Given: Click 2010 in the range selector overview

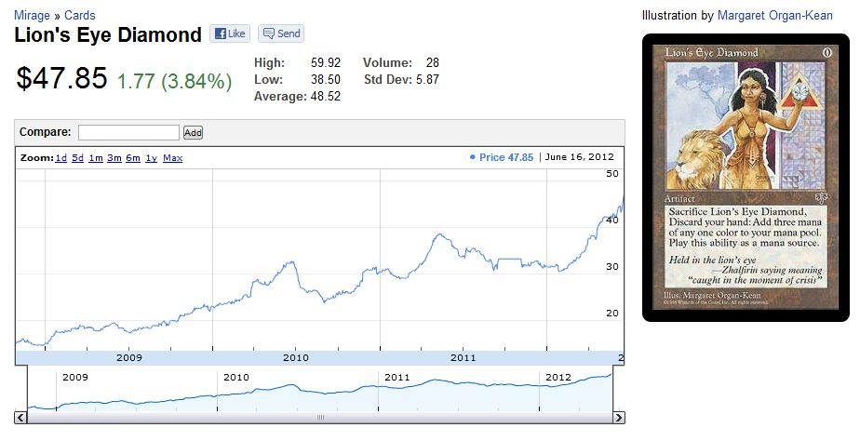Looking at the screenshot, I should click(x=236, y=378).
